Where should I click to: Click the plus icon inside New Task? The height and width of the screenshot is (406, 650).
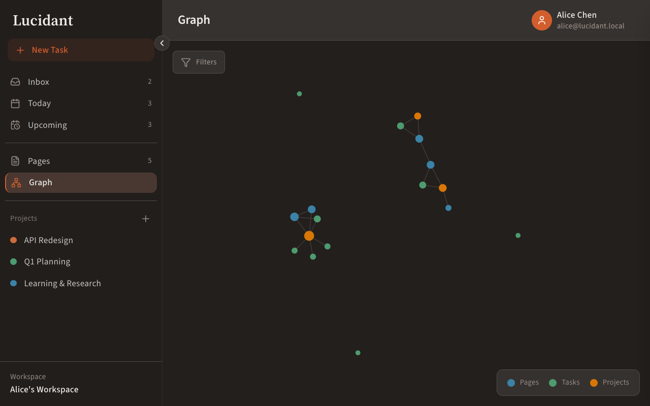(20, 50)
